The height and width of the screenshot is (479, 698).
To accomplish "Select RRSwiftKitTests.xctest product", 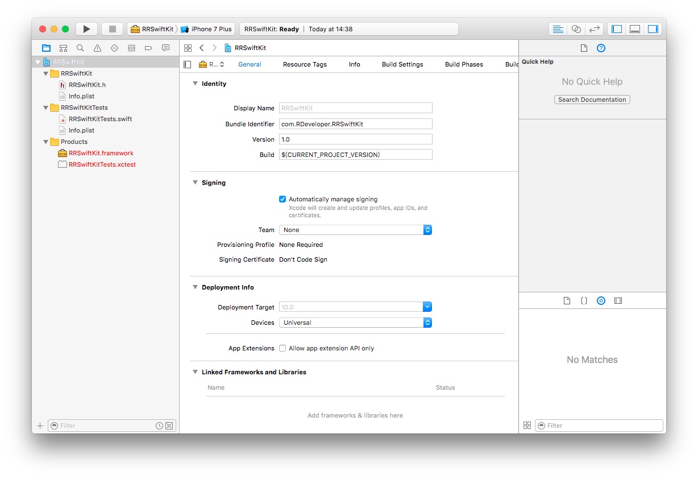I will point(102,164).
